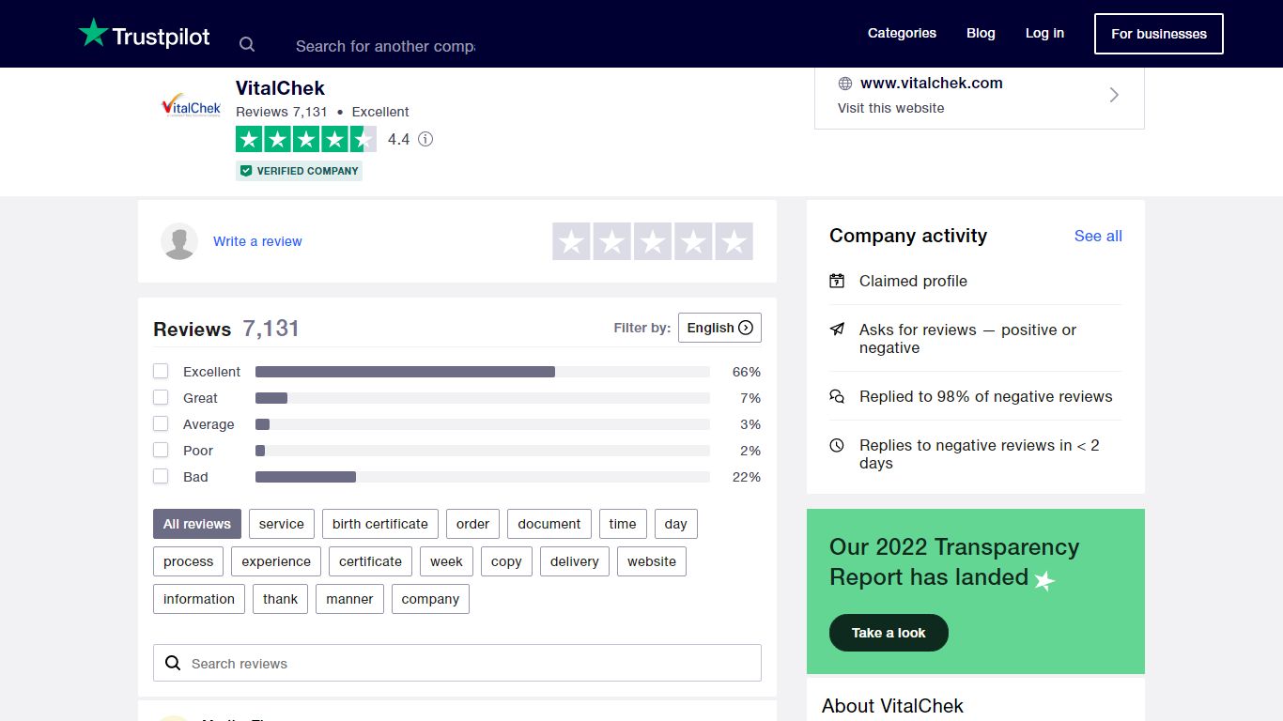Click the Great rating percentage bar
This screenshot has height=721, width=1283.
coord(483,398)
